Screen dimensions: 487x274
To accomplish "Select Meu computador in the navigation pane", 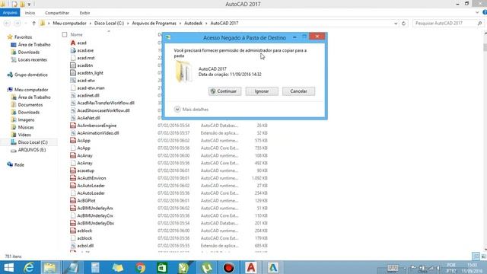I will 31,90.
